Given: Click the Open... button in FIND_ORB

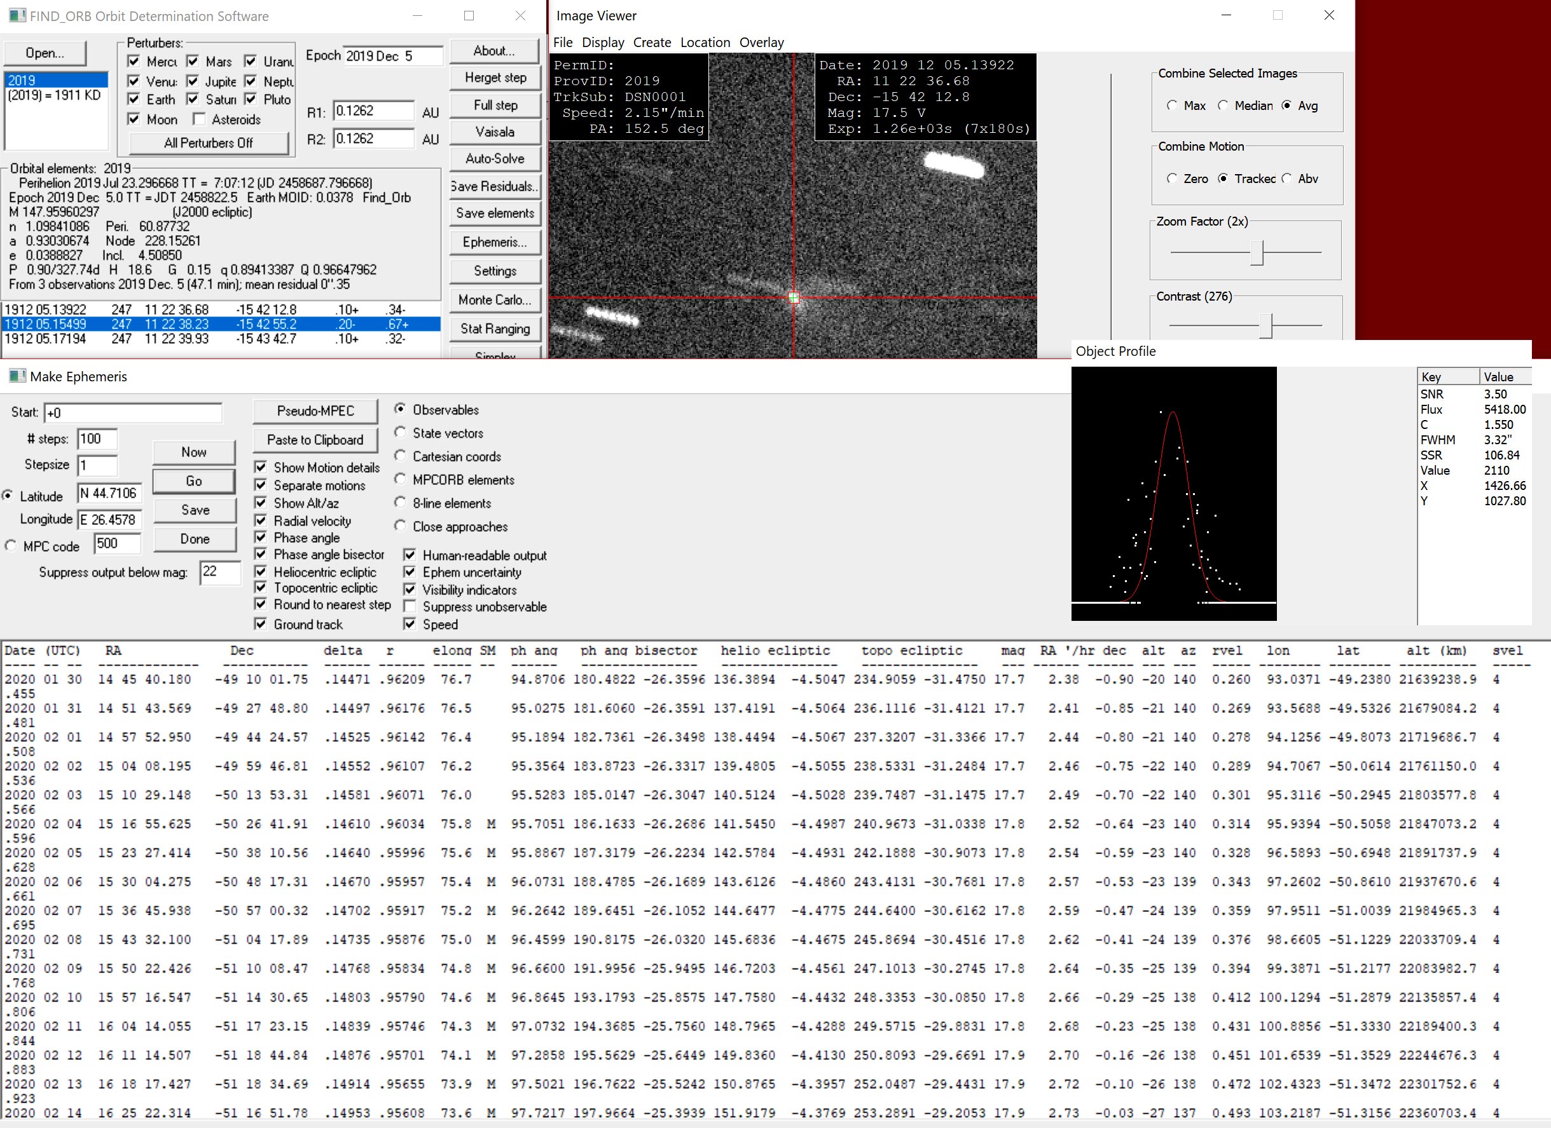Looking at the screenshot, I should pyautogui.click(x=45, y=53).
